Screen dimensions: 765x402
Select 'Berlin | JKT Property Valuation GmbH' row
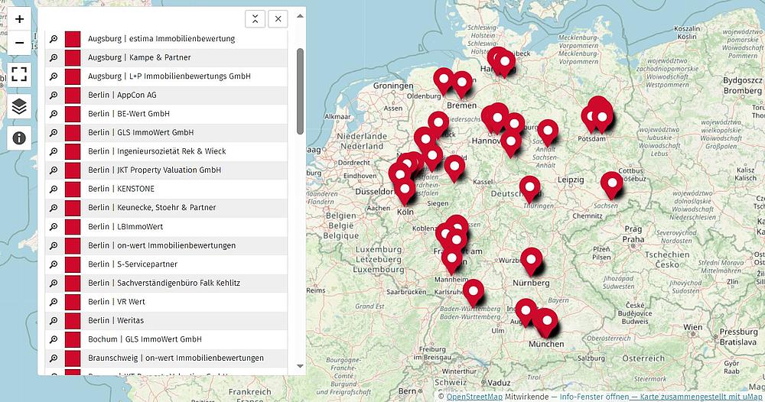click(x=166, y=170)
